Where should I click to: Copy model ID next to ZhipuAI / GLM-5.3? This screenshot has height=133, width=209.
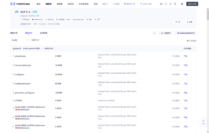(38, 16)
